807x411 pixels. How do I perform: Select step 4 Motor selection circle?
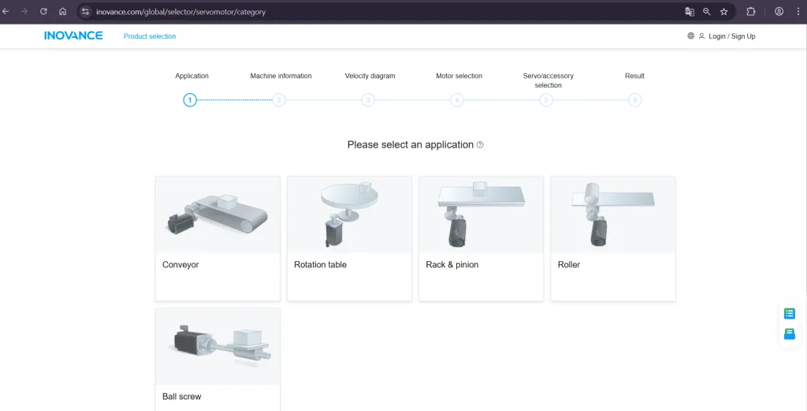coord(457,100)
